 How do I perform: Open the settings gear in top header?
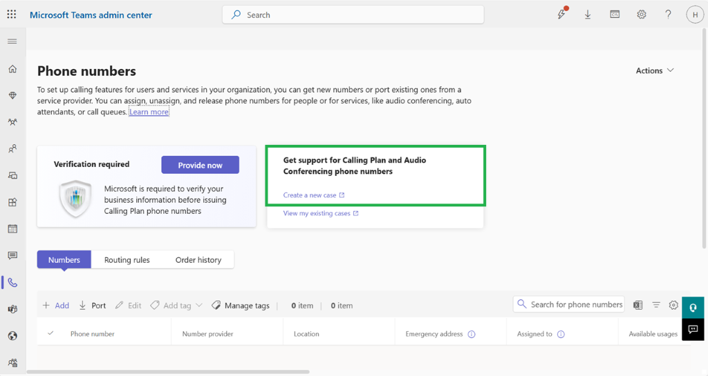point(641,15)
